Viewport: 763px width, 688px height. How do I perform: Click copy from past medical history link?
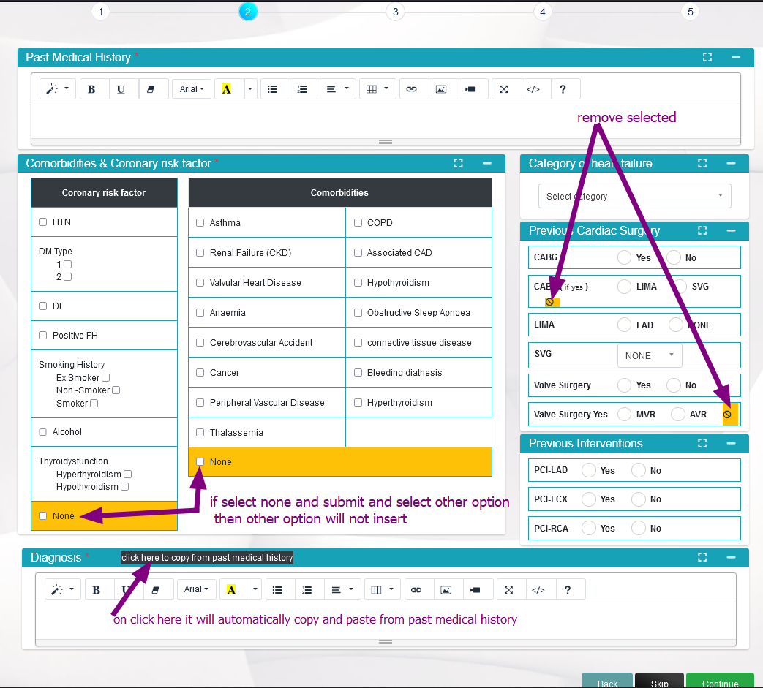coord(207,558)
